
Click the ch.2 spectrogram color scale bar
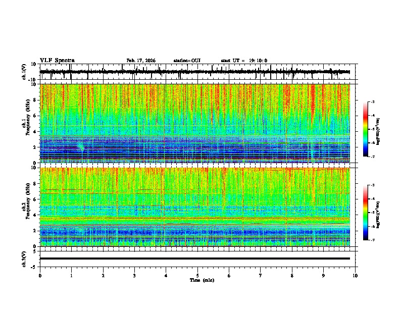tap(366, 213)
